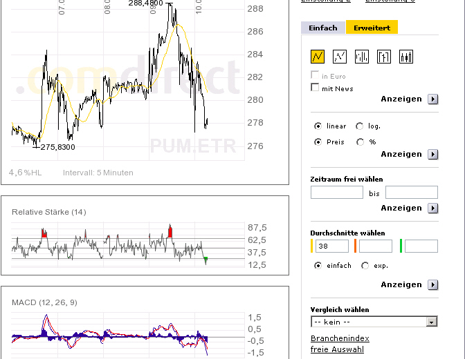Screen dimensions: 465x359
Task: Open the Vergleich wählen dropdown
Action: [x=374, y=322]
